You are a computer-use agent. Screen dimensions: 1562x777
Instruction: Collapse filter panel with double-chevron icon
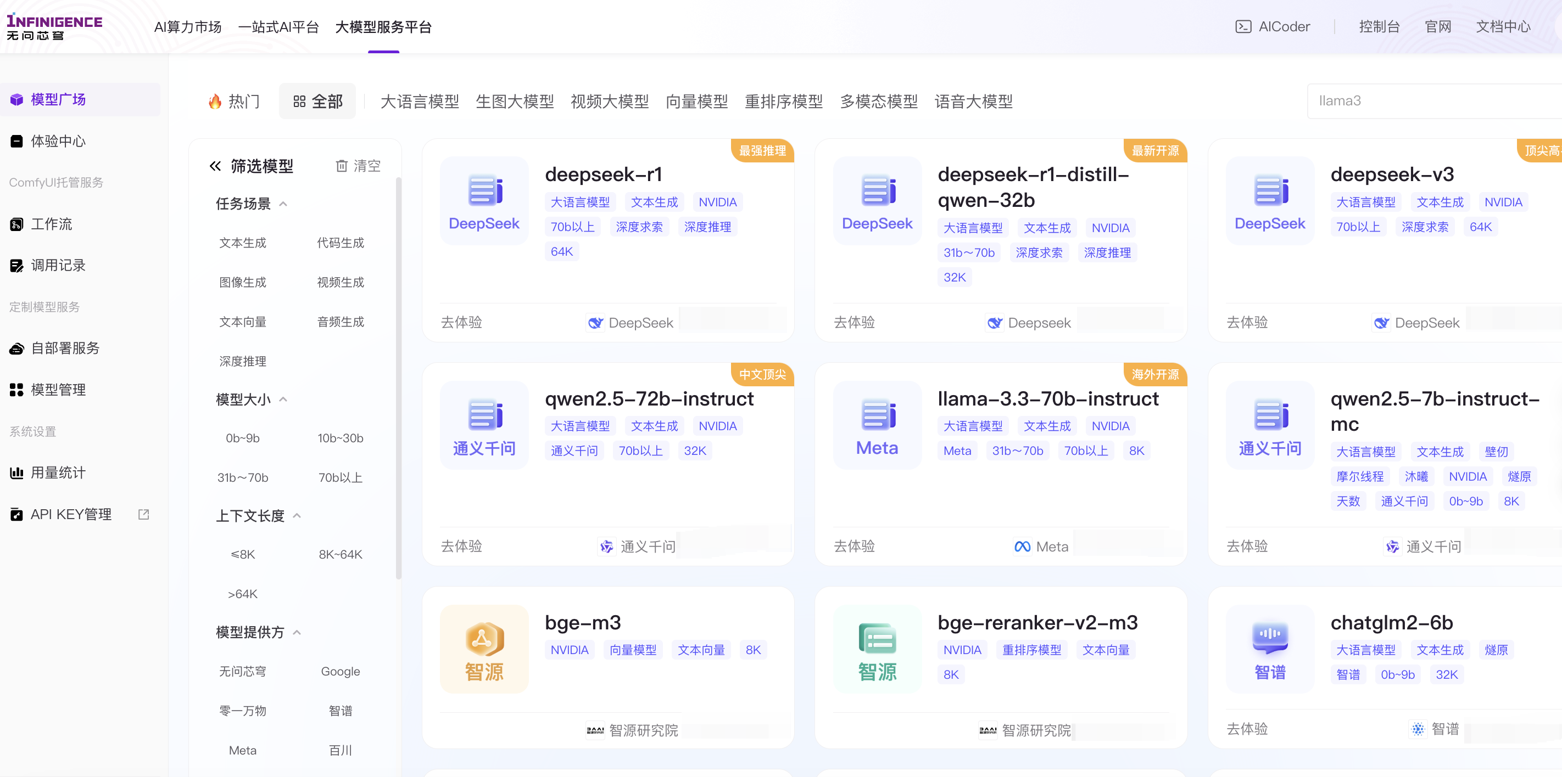click(215, 166)
